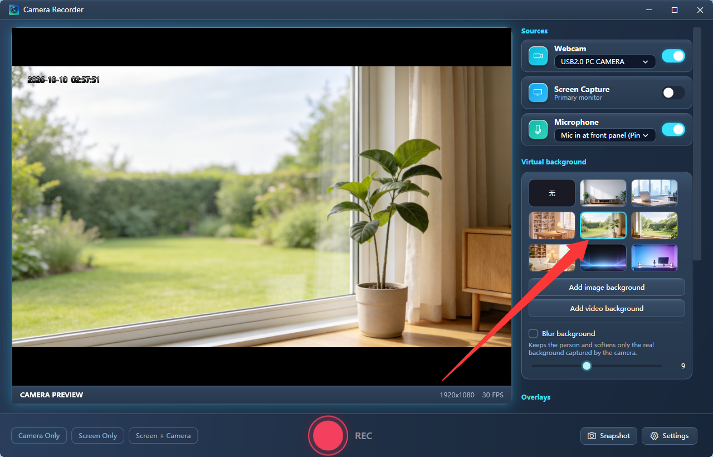Click the 'Virtual background' section heading

[x=554, y=162]
